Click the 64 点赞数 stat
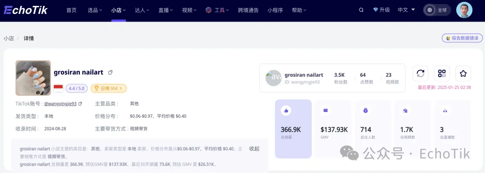Viewport: 485px width, 173px height. 366,78
